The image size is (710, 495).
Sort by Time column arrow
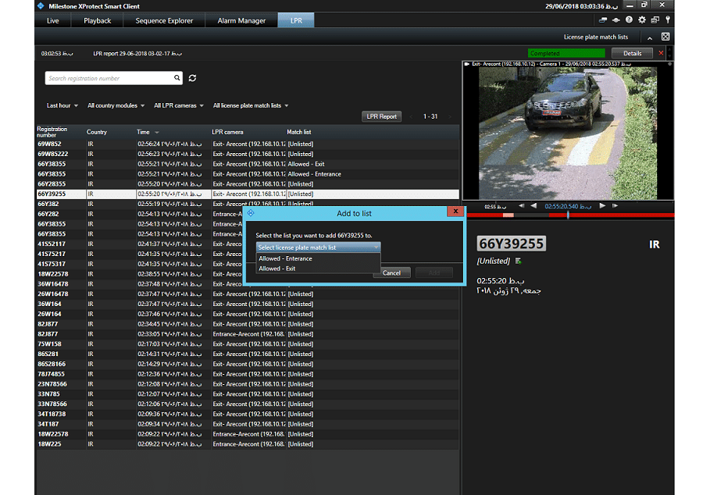[x=157, y=132]
